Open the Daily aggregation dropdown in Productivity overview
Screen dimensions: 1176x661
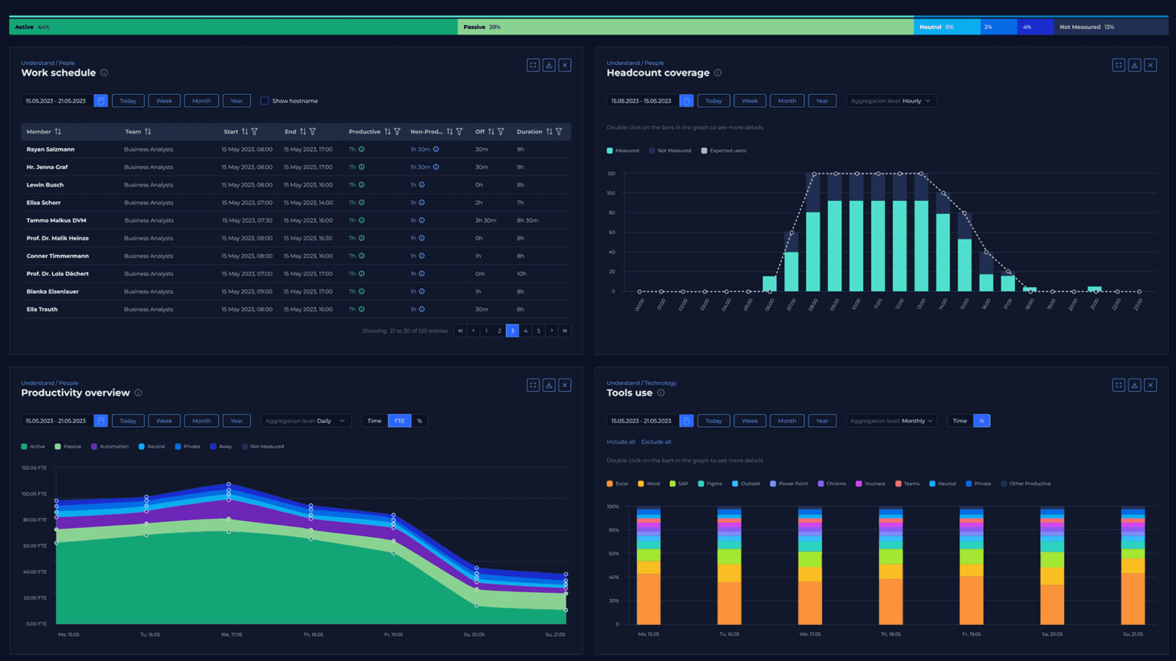(305, 420)
